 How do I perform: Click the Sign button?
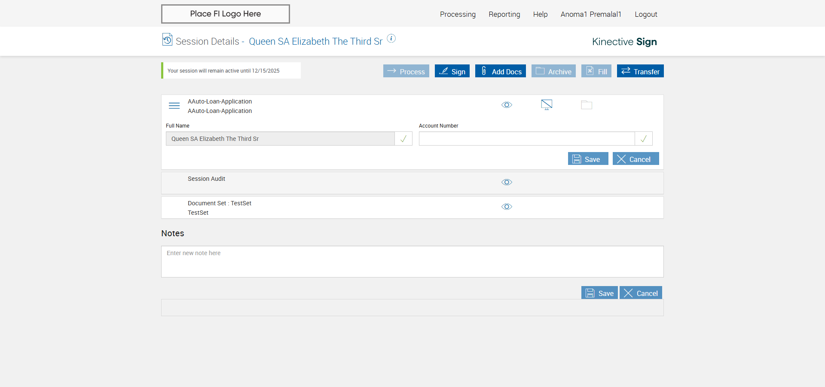(452, 71)
